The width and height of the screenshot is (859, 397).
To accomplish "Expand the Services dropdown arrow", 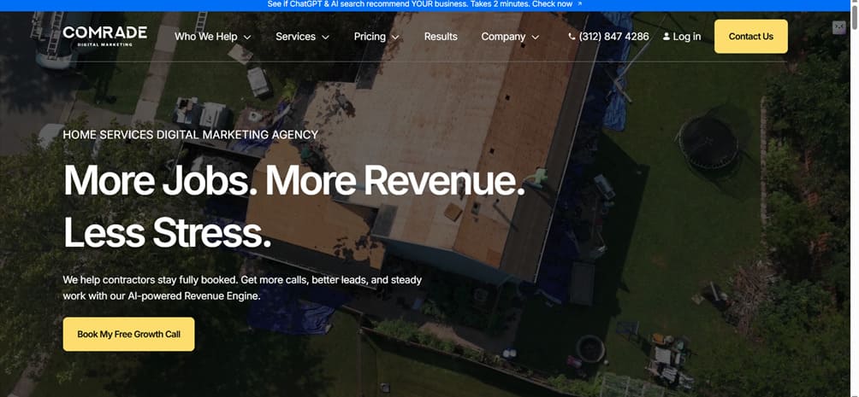I will tap(325, 38).
